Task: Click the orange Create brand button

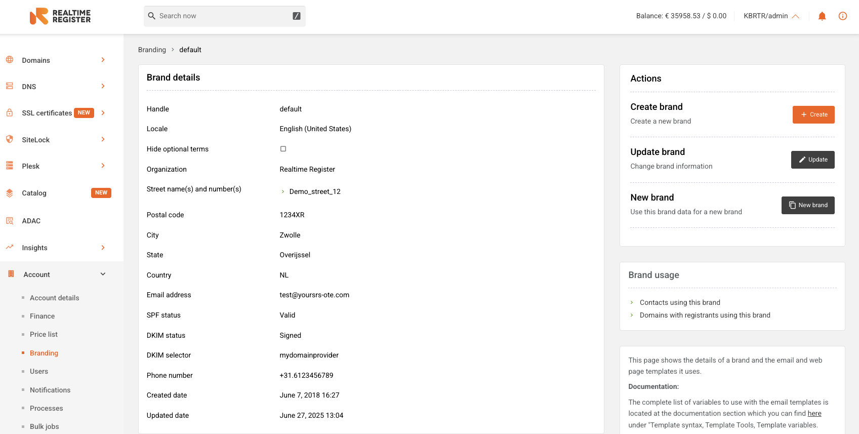Action: point(813,114)
